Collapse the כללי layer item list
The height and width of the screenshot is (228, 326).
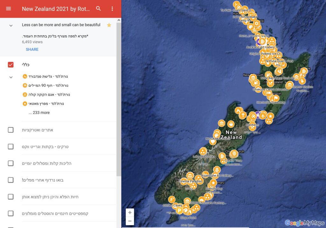click(x=11, y=77)
